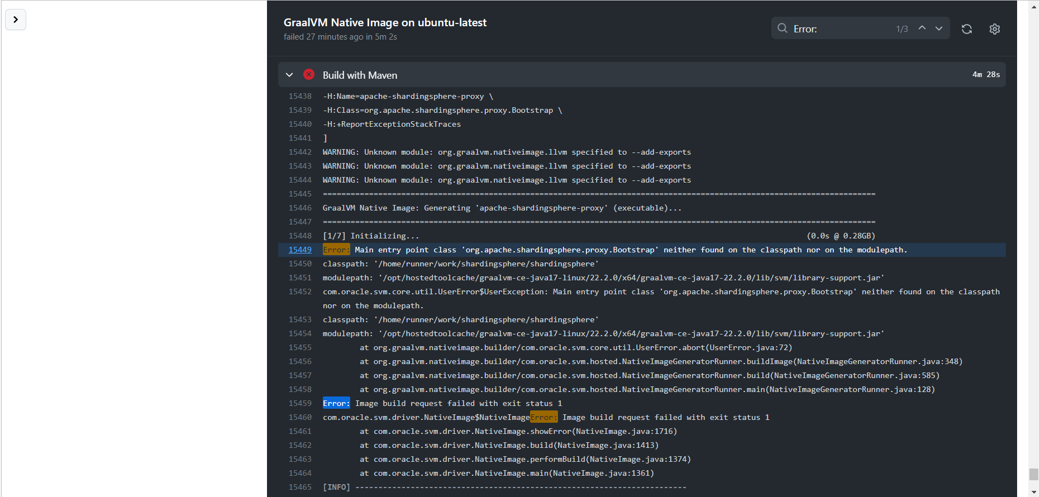1040x497 pixels.
Task: Click the highlighted 'Error:' match on line 15459
Action: (336, 403)
